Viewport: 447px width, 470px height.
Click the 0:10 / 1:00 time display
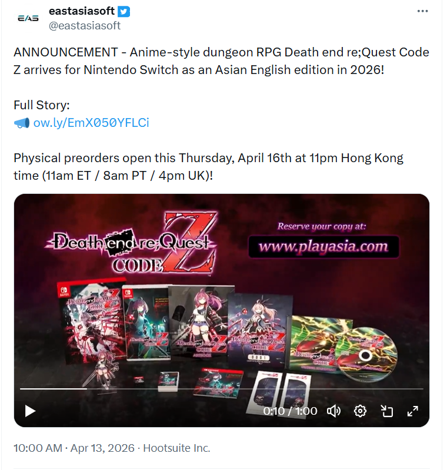coord(290,411)
